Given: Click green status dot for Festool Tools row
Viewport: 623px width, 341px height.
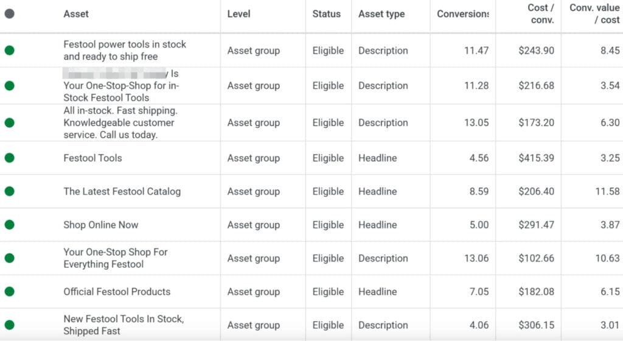Looking at the screenshot, I should click(10, 158).
